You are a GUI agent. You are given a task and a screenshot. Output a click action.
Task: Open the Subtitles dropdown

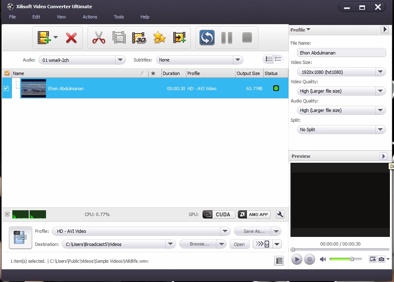click(x=237, y=59)
